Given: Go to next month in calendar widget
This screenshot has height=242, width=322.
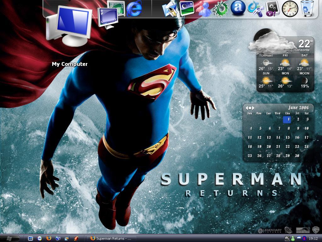Looking at the screenshot, I should [x=253, y=108].
